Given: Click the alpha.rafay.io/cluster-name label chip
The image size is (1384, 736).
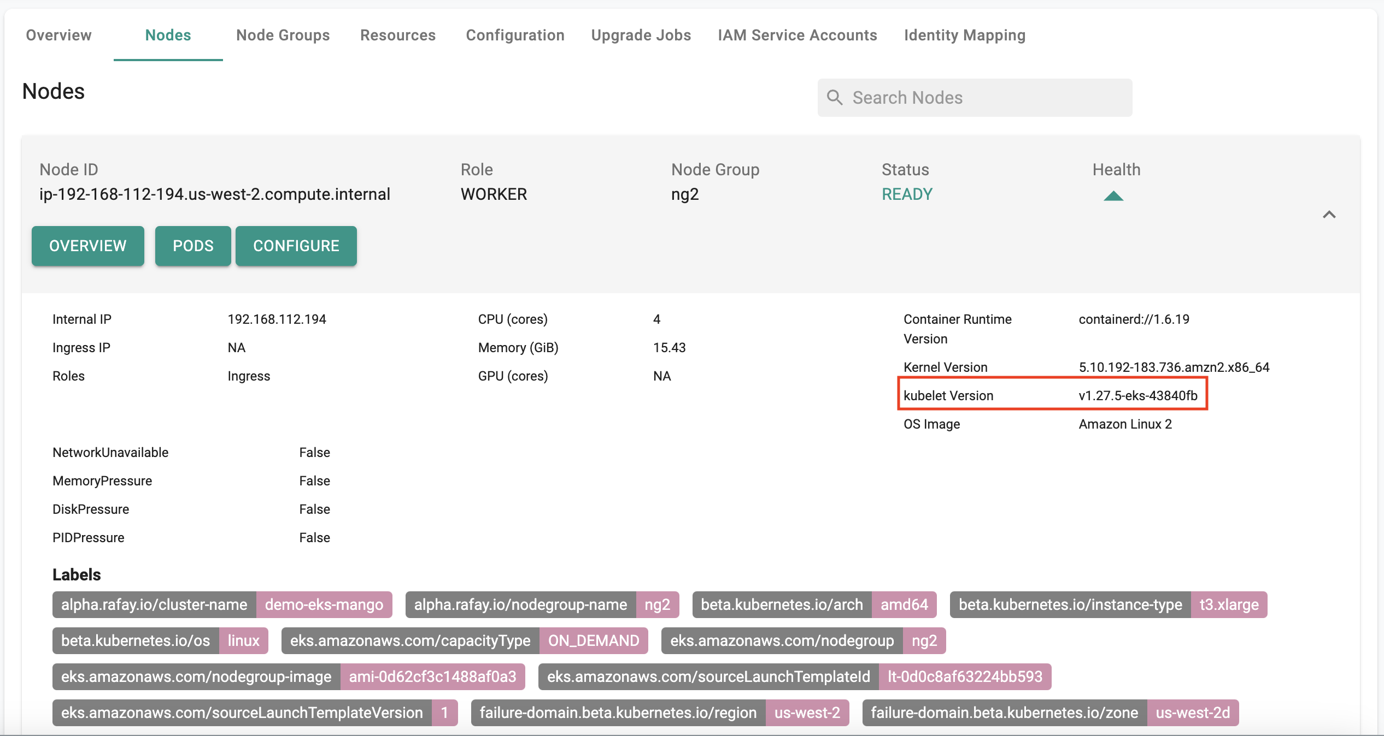Looking at the screenshot, I should click(154, 604).
